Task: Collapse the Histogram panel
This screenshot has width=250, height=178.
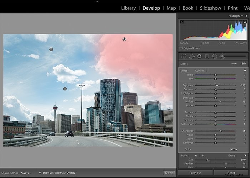Action: tap(246, 16)
